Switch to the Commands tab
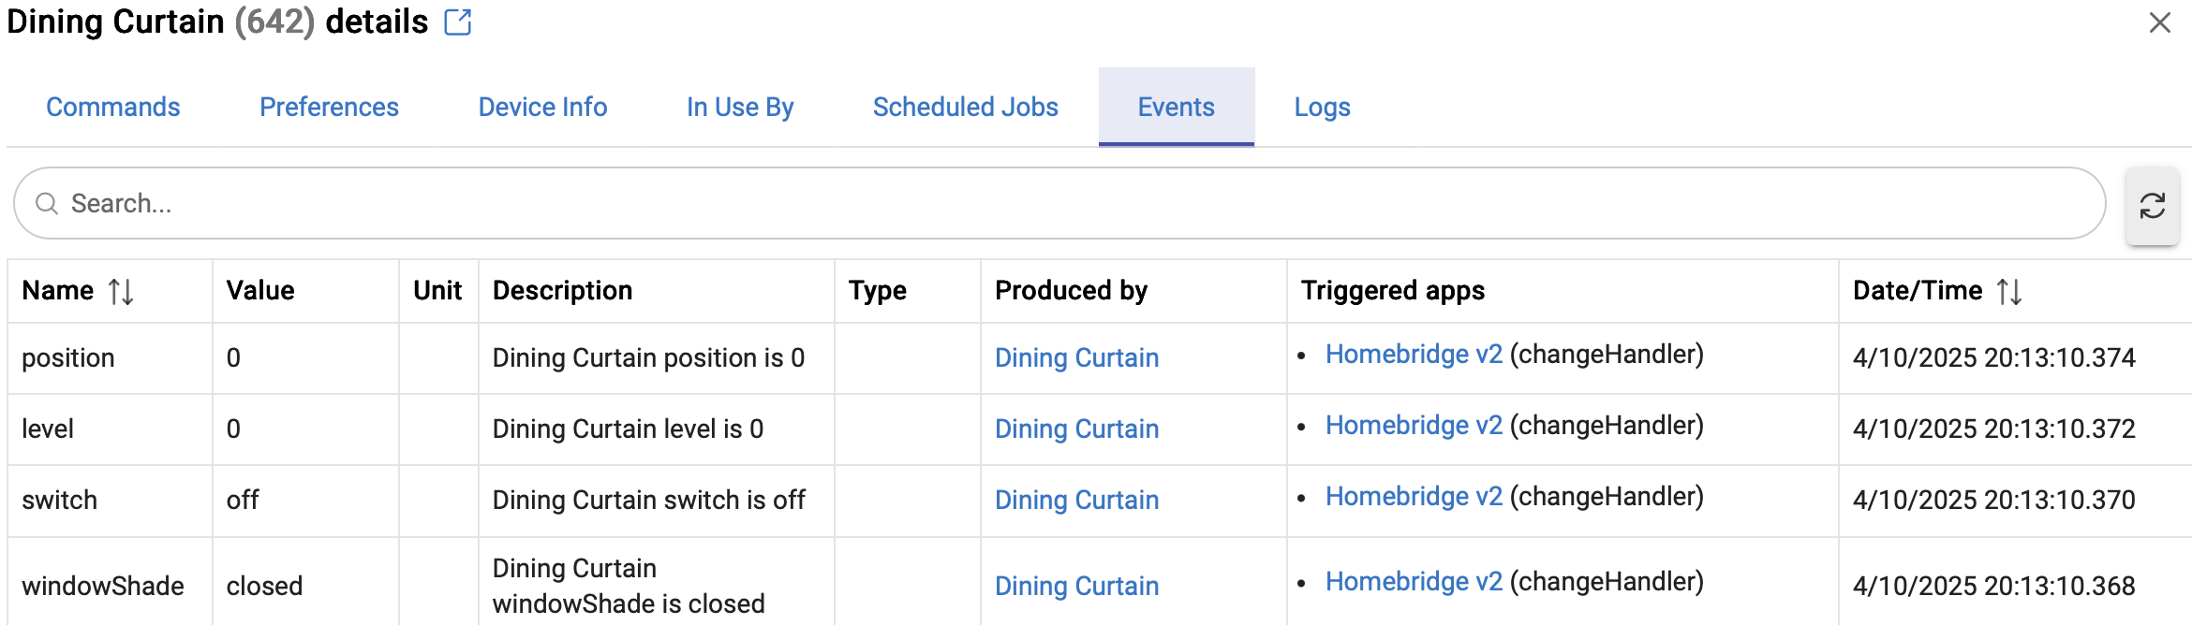 click(113, 107)
